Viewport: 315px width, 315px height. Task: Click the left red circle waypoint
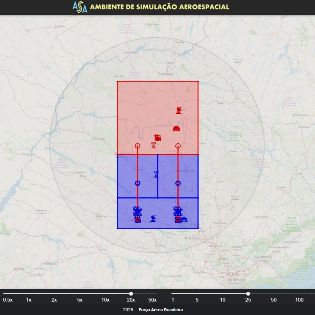point(137,146)
